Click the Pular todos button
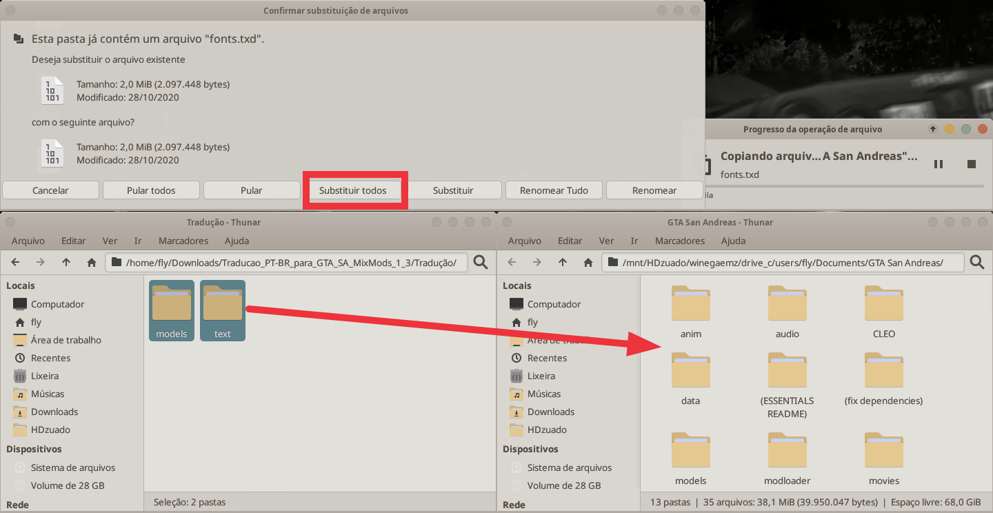 point(151,190)
